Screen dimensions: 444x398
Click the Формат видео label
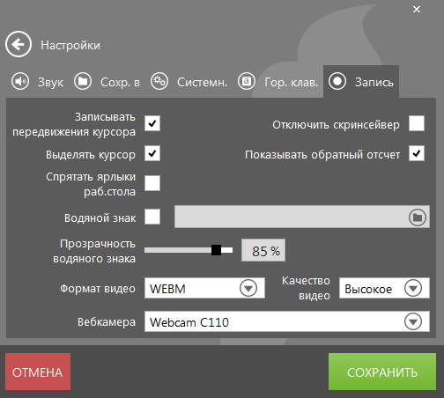click(x=98, y=289)
